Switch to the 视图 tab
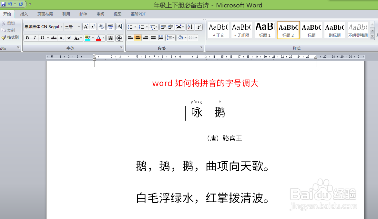 coord(117,14)
